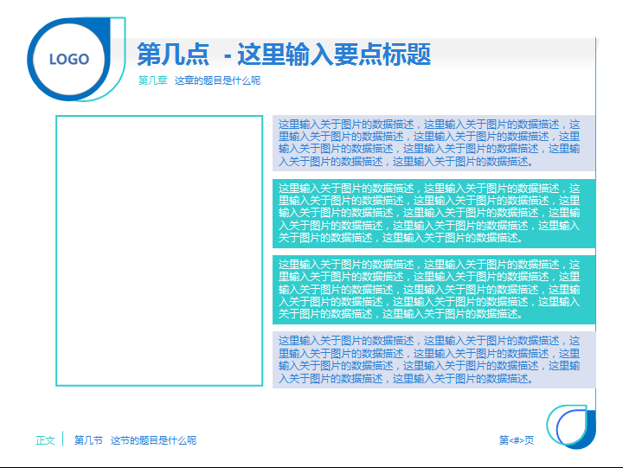Click the empty picture placeholder frame

[x=159, y=251]
